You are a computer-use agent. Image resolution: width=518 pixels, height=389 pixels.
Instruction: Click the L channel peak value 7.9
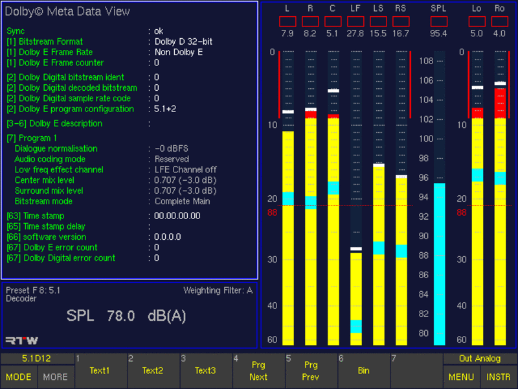tap(287, 34)
